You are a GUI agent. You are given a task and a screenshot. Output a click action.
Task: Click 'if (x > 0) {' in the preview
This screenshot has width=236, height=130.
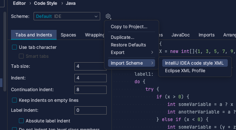173,97
